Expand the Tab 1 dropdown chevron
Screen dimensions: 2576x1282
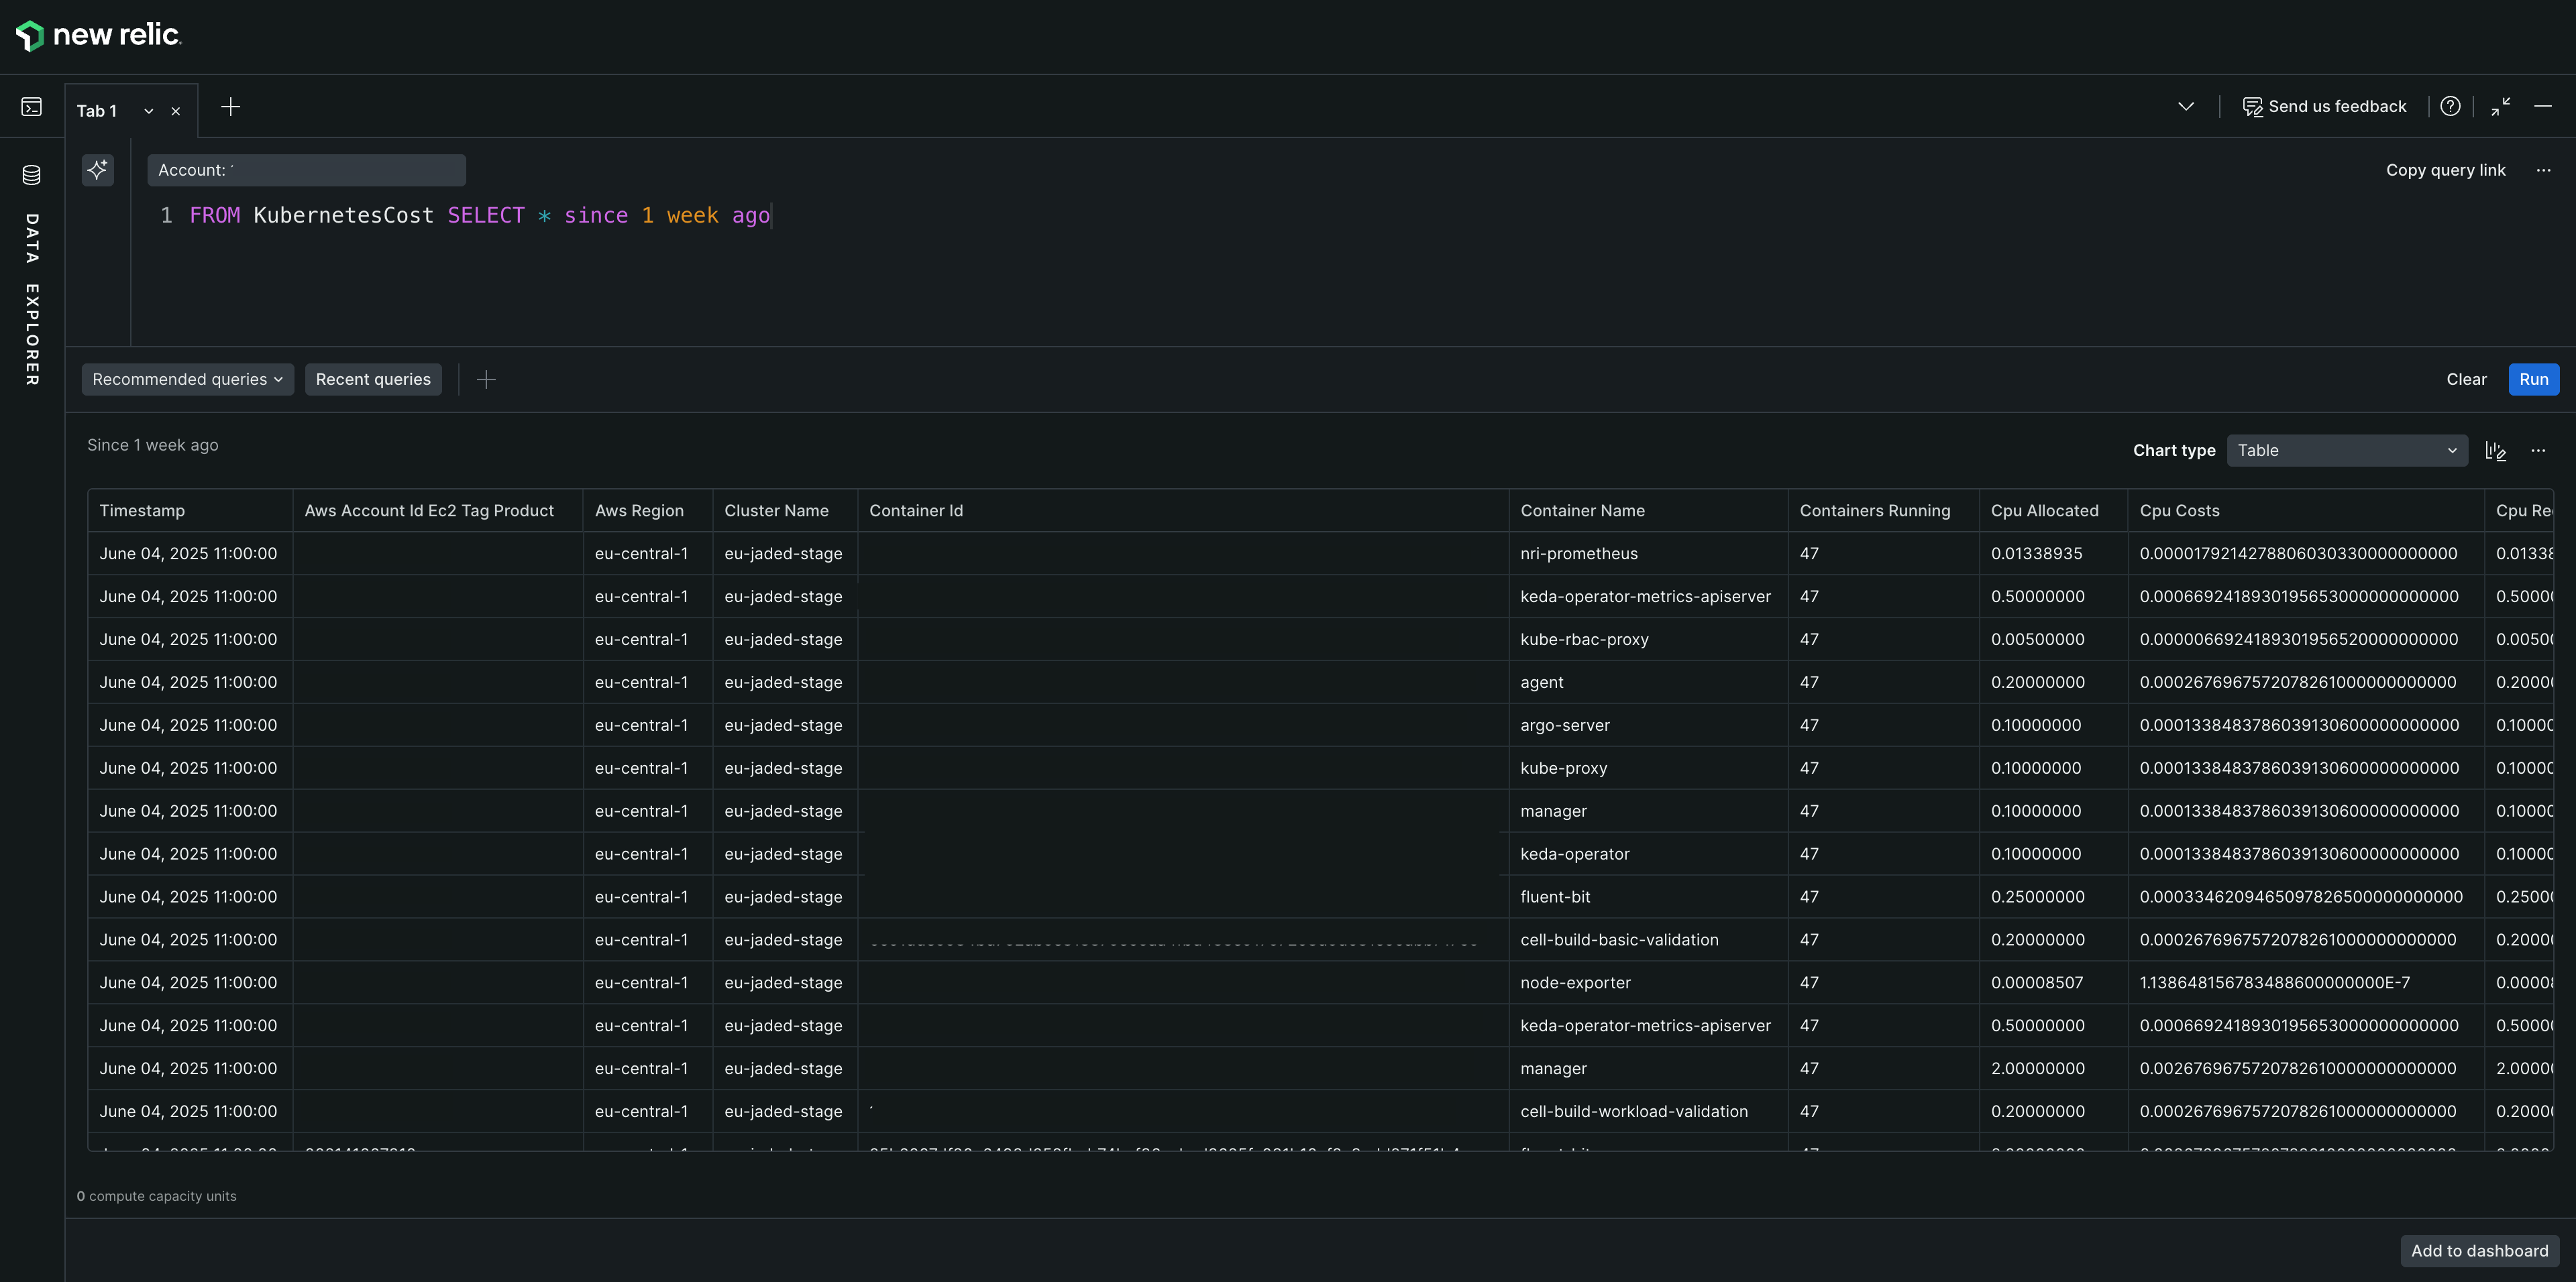pos(149,112)
